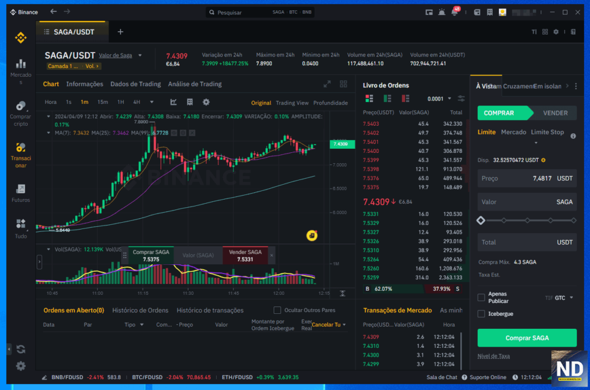Remove the MA indicator with the X icon
The width and height of the screenshot is (590, 390).
click(192, 133)
